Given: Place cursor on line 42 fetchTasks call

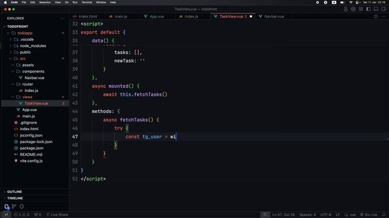Looking at the screenshot, I should click(151, 94).
